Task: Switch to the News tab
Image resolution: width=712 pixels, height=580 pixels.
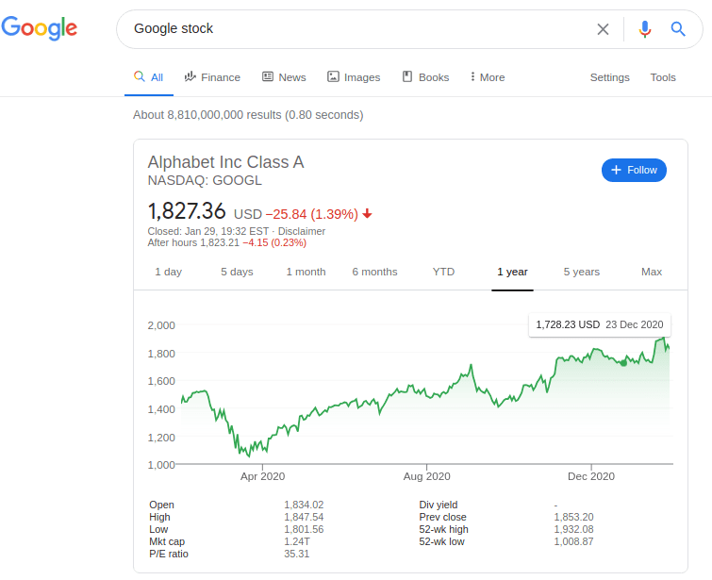Action: click(284, 77)
